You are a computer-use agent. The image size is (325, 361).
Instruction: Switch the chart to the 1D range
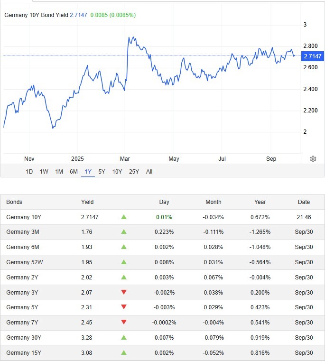click(x=29, y=172)
